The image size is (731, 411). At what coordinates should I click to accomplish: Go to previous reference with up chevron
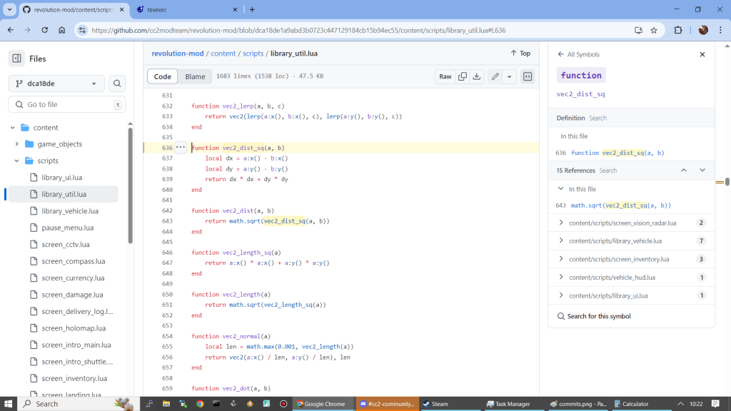coord(683,171)
